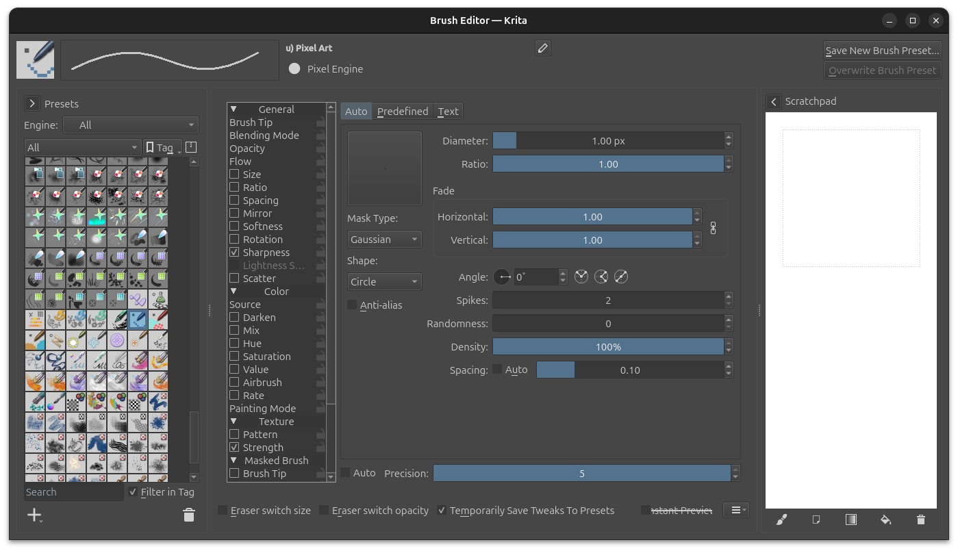Open the settings menu icon at bottom right
Image resolution: width=958 pixels, height=551 pixels.
[735, 510]
